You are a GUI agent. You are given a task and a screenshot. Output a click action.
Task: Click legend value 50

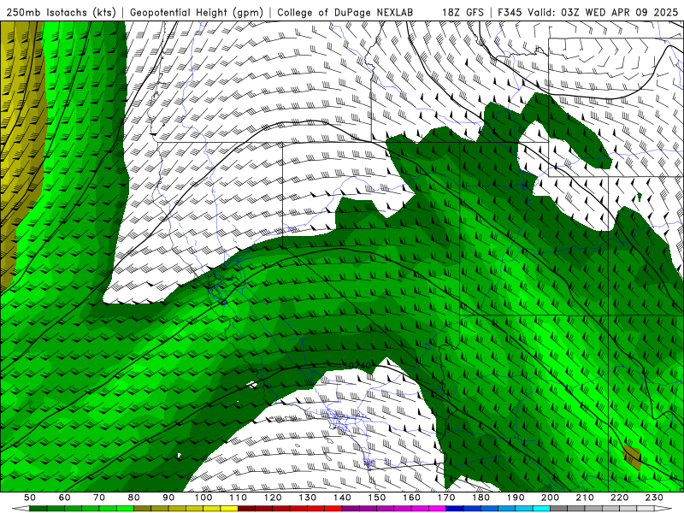coord(30,498)
